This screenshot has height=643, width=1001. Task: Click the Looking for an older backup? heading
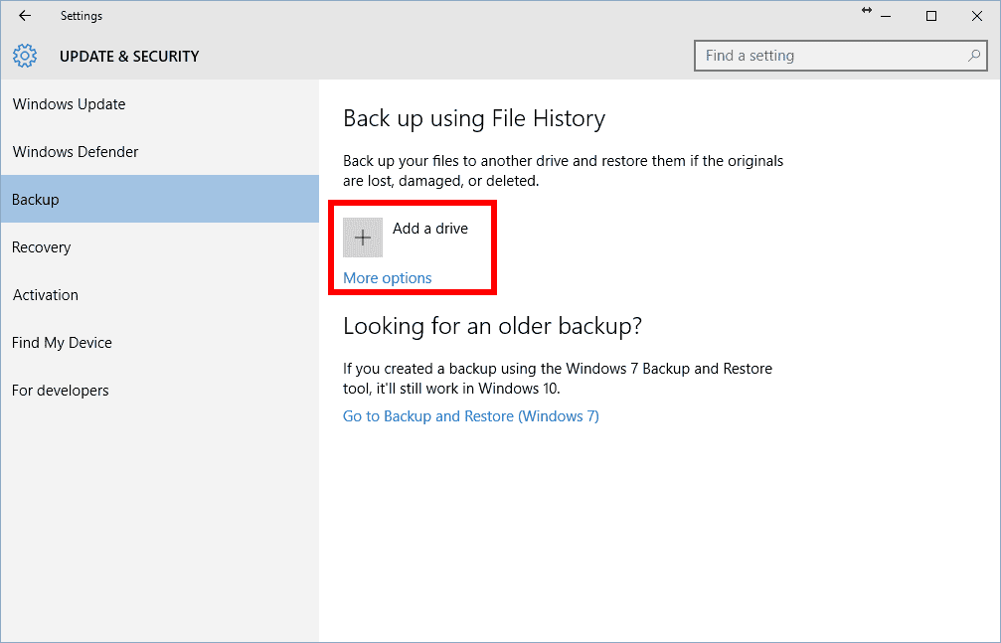(x=492, y=326)
